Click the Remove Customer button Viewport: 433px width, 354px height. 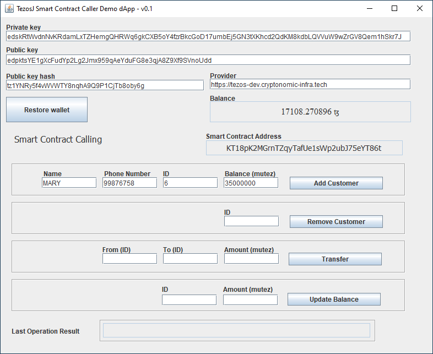(336, 221)
